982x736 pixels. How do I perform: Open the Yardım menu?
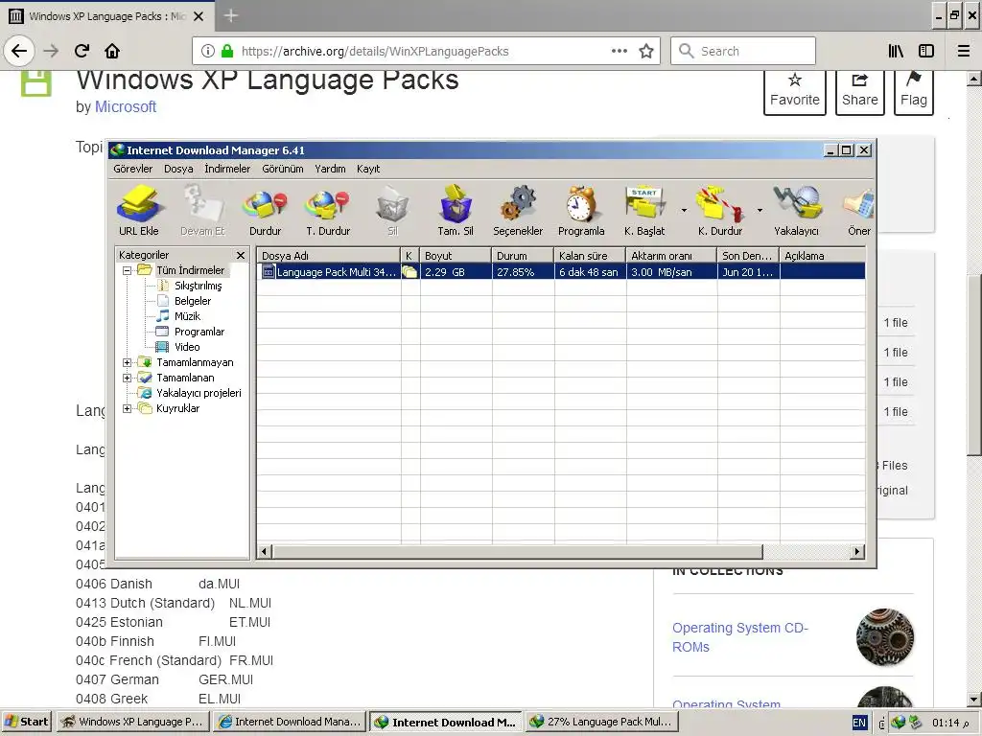tap(330, 169)
